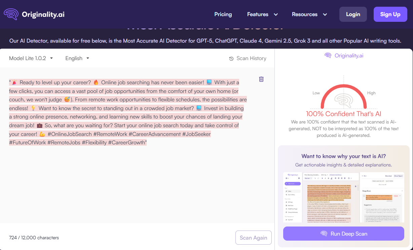Click the Scan Again button

coord(254,238)
